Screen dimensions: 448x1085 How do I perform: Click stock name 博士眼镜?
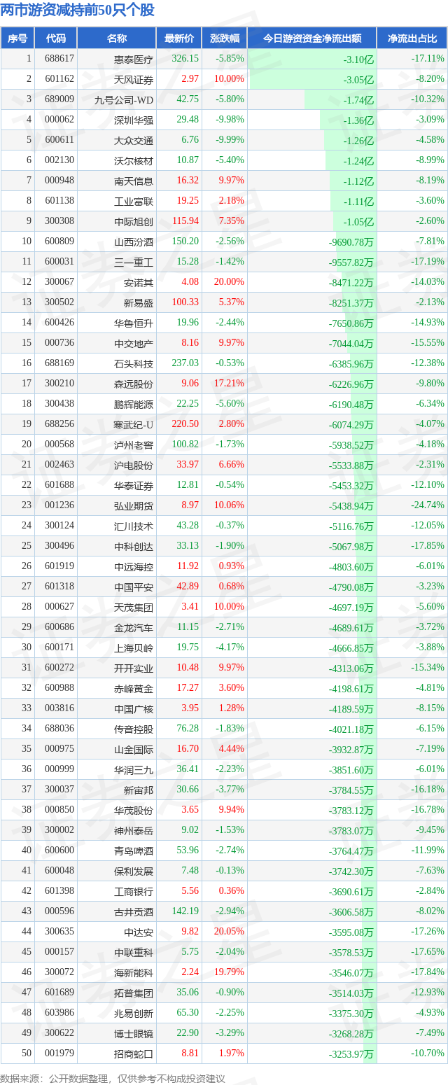(134, 1033)
